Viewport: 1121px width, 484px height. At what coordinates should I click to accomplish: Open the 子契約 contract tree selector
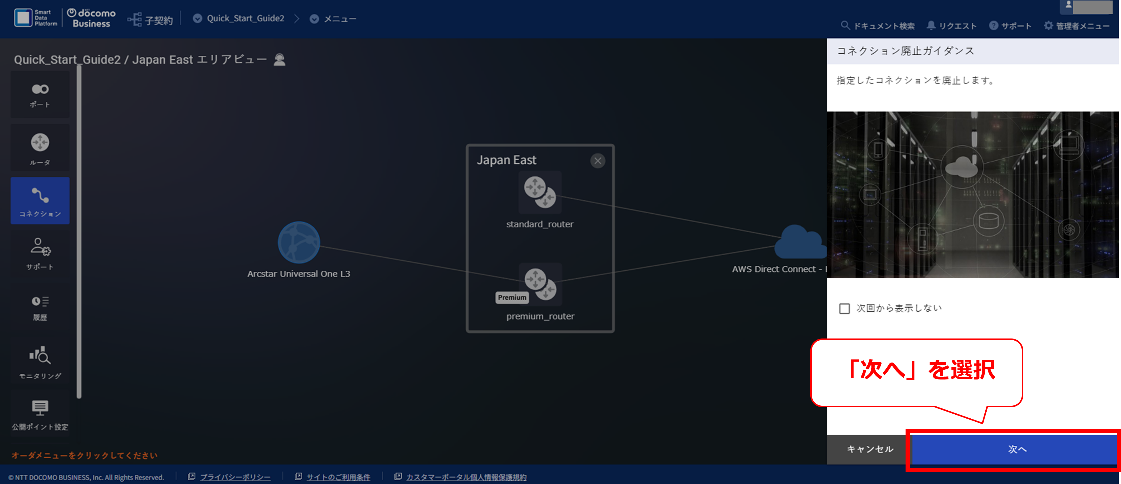pyautogui.click(x=150, y=20)
